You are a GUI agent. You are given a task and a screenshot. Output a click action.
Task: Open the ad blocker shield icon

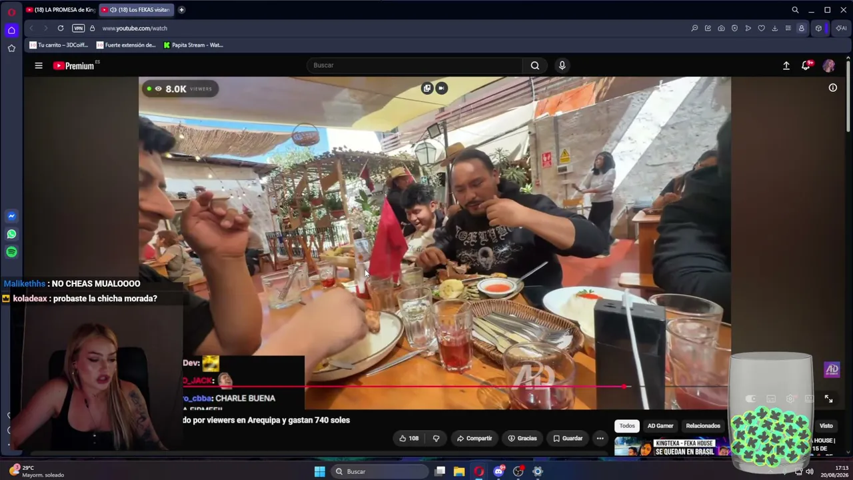click(x=734, y=28)
